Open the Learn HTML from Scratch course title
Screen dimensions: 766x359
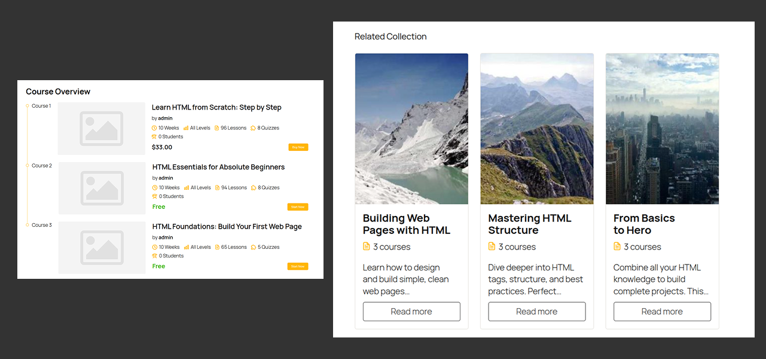[216, 107]
